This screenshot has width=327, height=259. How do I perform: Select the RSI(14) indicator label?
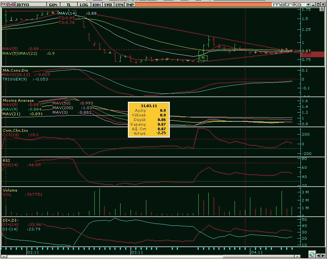coord(10,165)
